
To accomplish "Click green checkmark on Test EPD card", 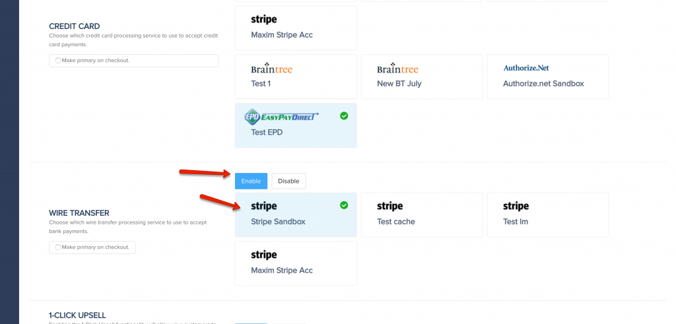I will point(343,116).
